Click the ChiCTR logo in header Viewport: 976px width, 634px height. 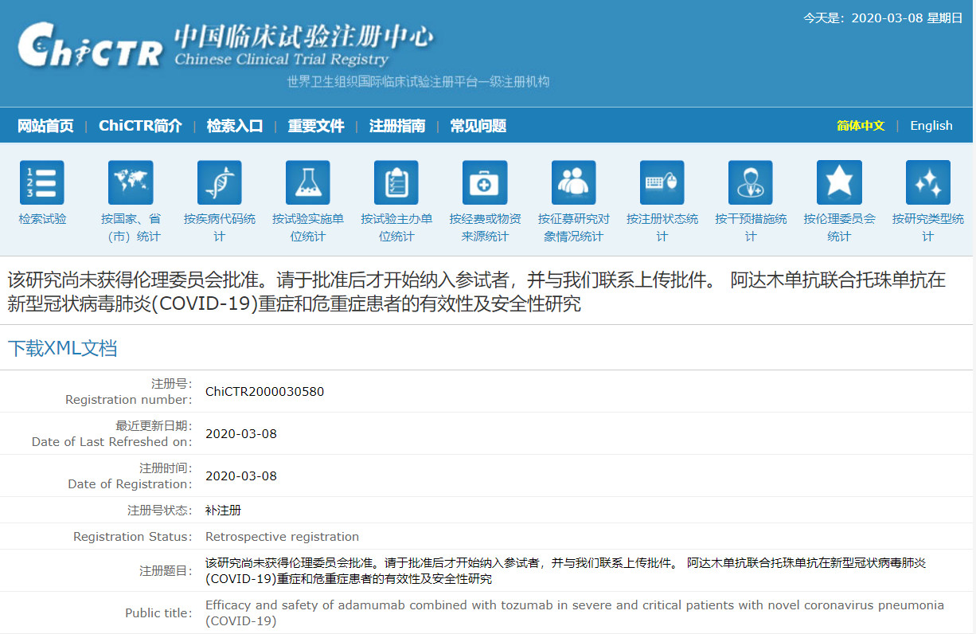coord(90,45)
